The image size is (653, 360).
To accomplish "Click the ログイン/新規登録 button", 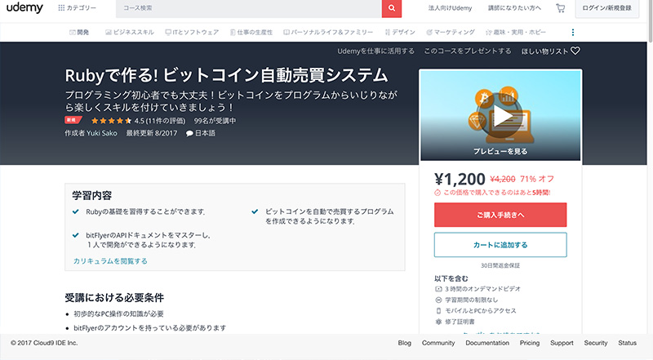I will [x=606, y=8].
